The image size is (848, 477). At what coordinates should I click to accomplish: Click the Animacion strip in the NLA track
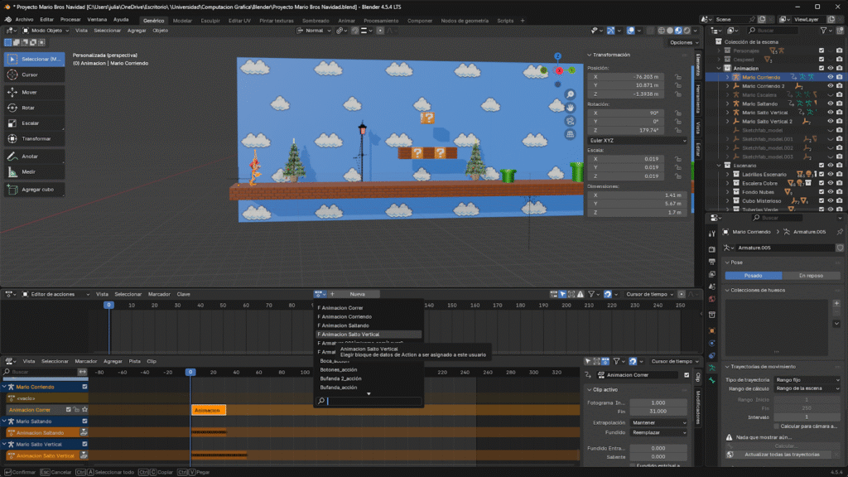click(208, 410)
